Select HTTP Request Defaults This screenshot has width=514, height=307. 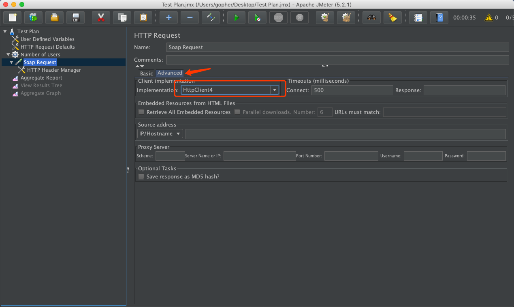pos(48,47)
